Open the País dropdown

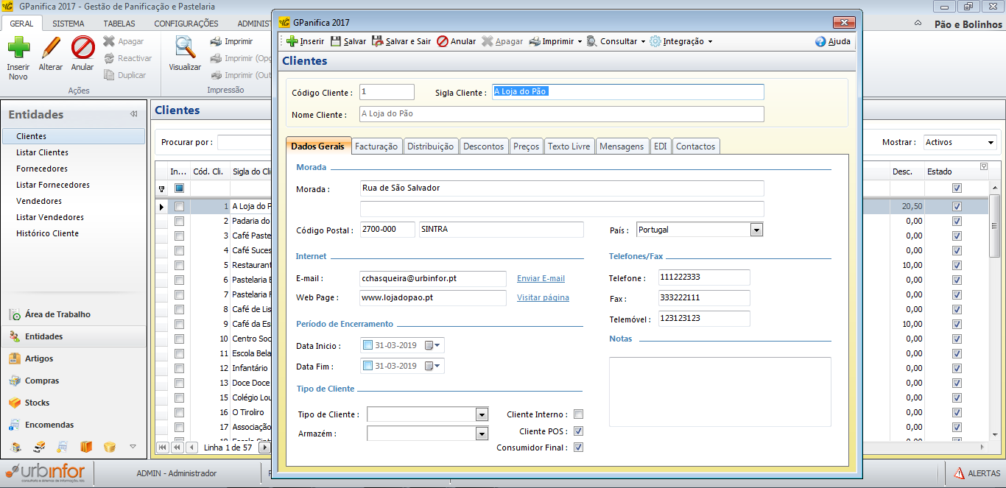tap(756, 230)
